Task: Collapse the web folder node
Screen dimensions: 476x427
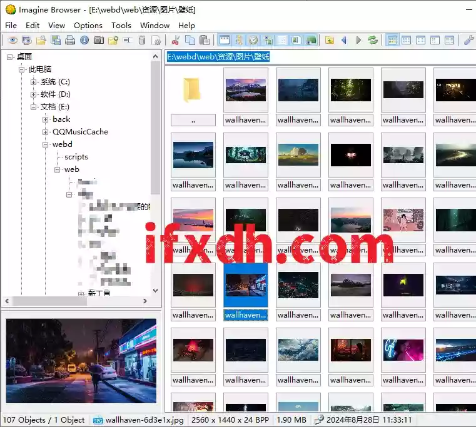Action: 58,169
